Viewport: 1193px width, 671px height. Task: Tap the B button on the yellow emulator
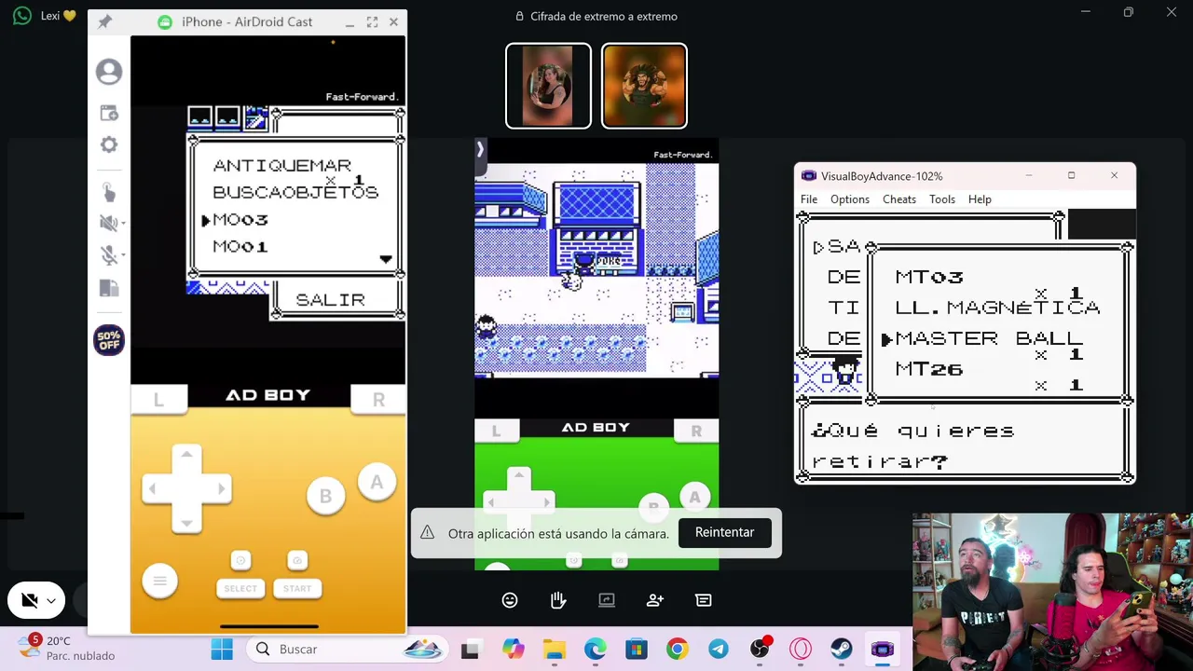[325, 496]
